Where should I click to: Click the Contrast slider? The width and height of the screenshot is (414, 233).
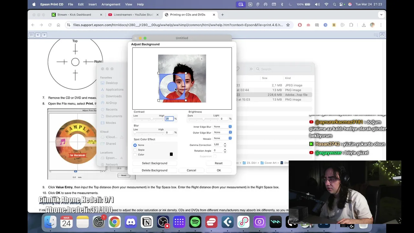(x=149, y=119)
